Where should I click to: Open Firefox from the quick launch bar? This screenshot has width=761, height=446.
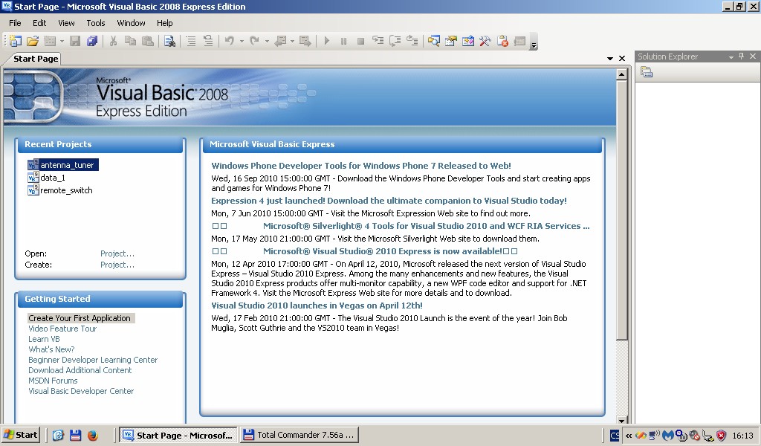(93, 436)
